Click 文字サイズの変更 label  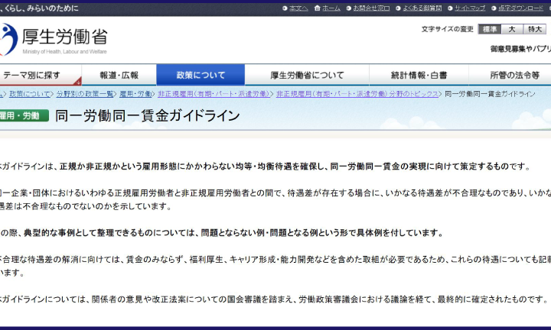[448, 29]
